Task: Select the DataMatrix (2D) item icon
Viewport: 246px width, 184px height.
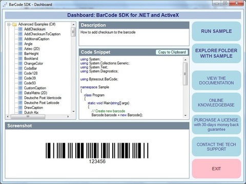Action: coord(20,93)
